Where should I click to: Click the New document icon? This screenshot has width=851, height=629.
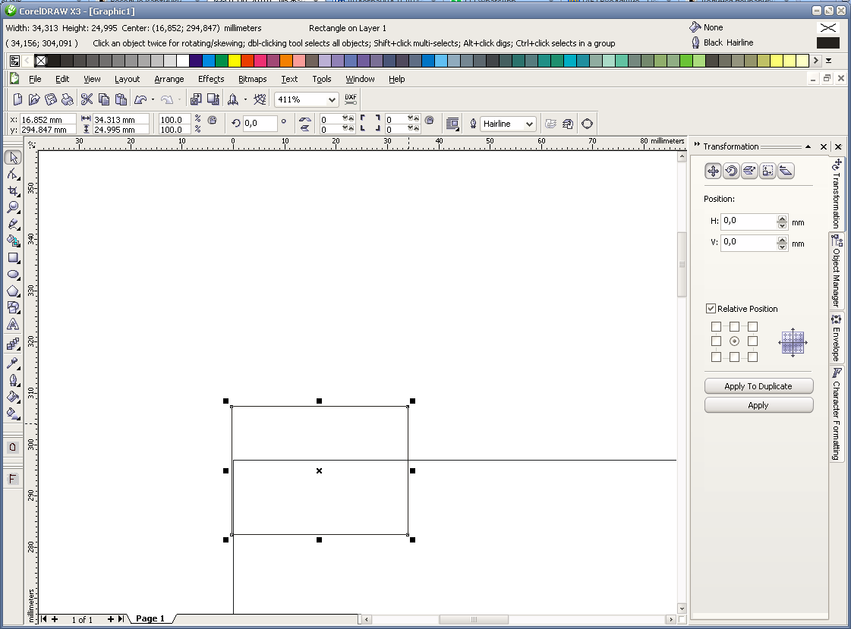[x=17, y=99]
